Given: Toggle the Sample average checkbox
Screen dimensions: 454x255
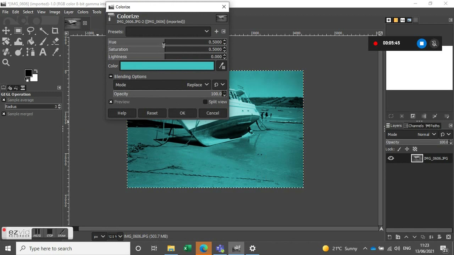Looking at the screenshot, I should point(4,100).
